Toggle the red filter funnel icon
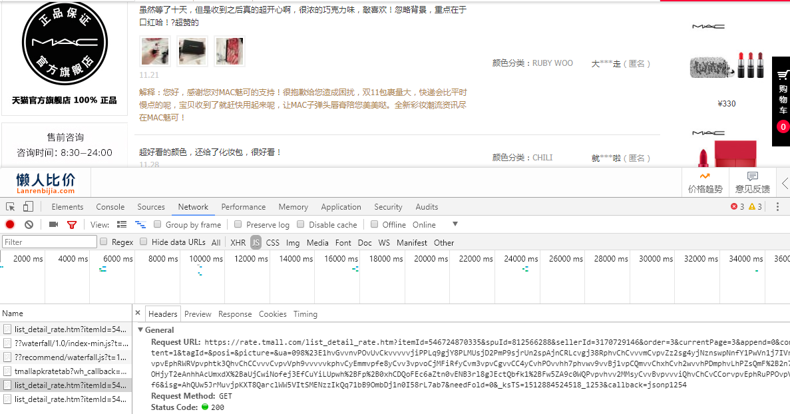The image size is (790, 414). point(71,224)
